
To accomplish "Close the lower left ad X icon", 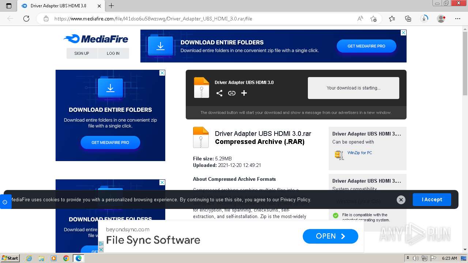I will [162, 182].
